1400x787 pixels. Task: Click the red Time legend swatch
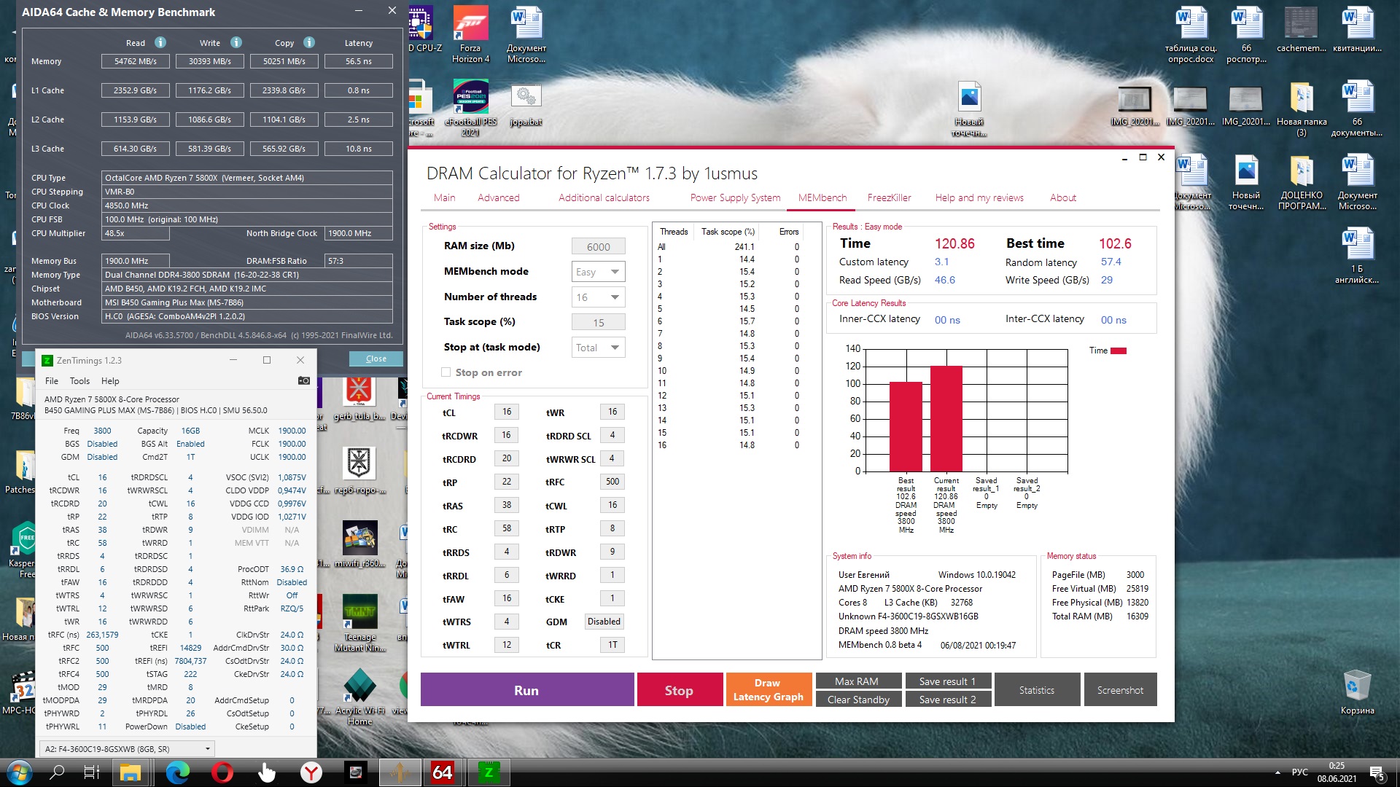pos(1118,351)
